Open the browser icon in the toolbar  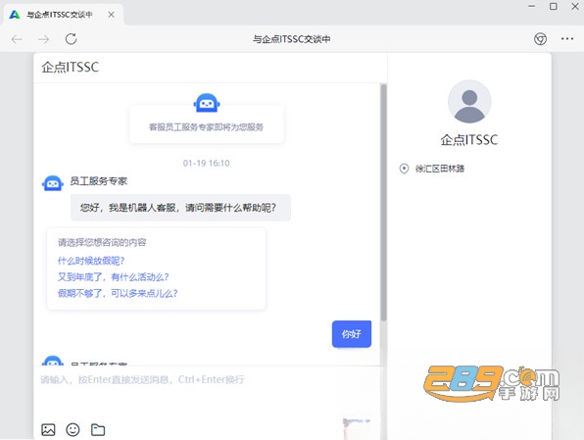click(x=541, y=39)
